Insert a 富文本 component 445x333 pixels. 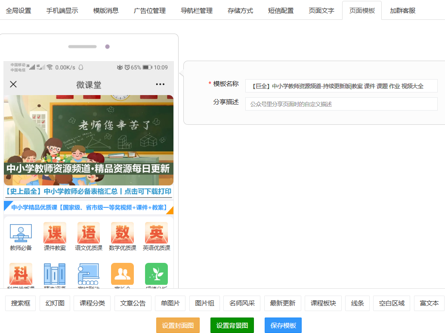pyautogui.click(x=429, y=303)
